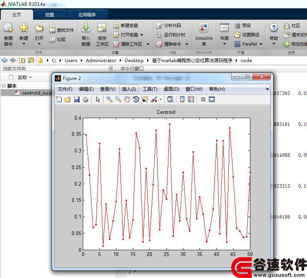This screenshot has width=307, height=278.
Task: Select the Brush data tool
Action: pyautogui.click(x=154, y=99)
